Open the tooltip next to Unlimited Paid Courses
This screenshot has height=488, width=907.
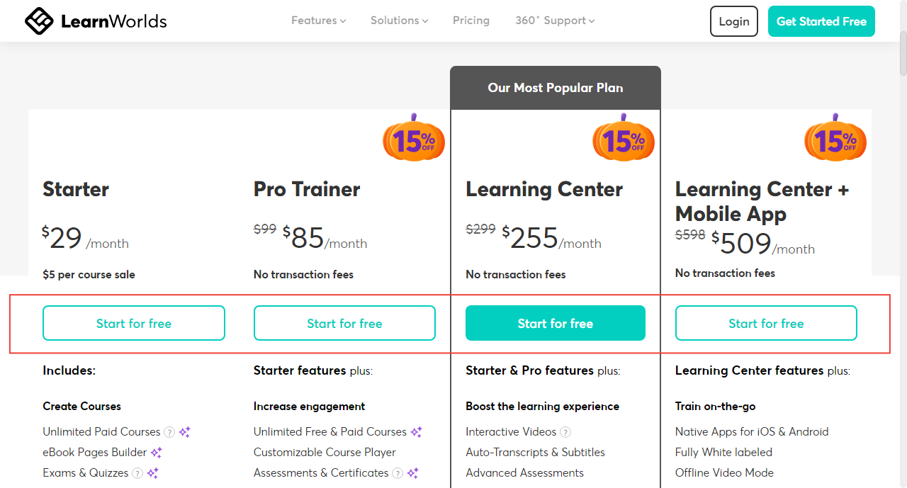pos(169,432)
